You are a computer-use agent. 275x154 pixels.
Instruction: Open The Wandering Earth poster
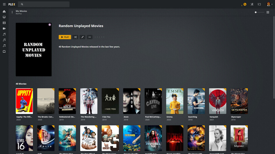(89, 101)
